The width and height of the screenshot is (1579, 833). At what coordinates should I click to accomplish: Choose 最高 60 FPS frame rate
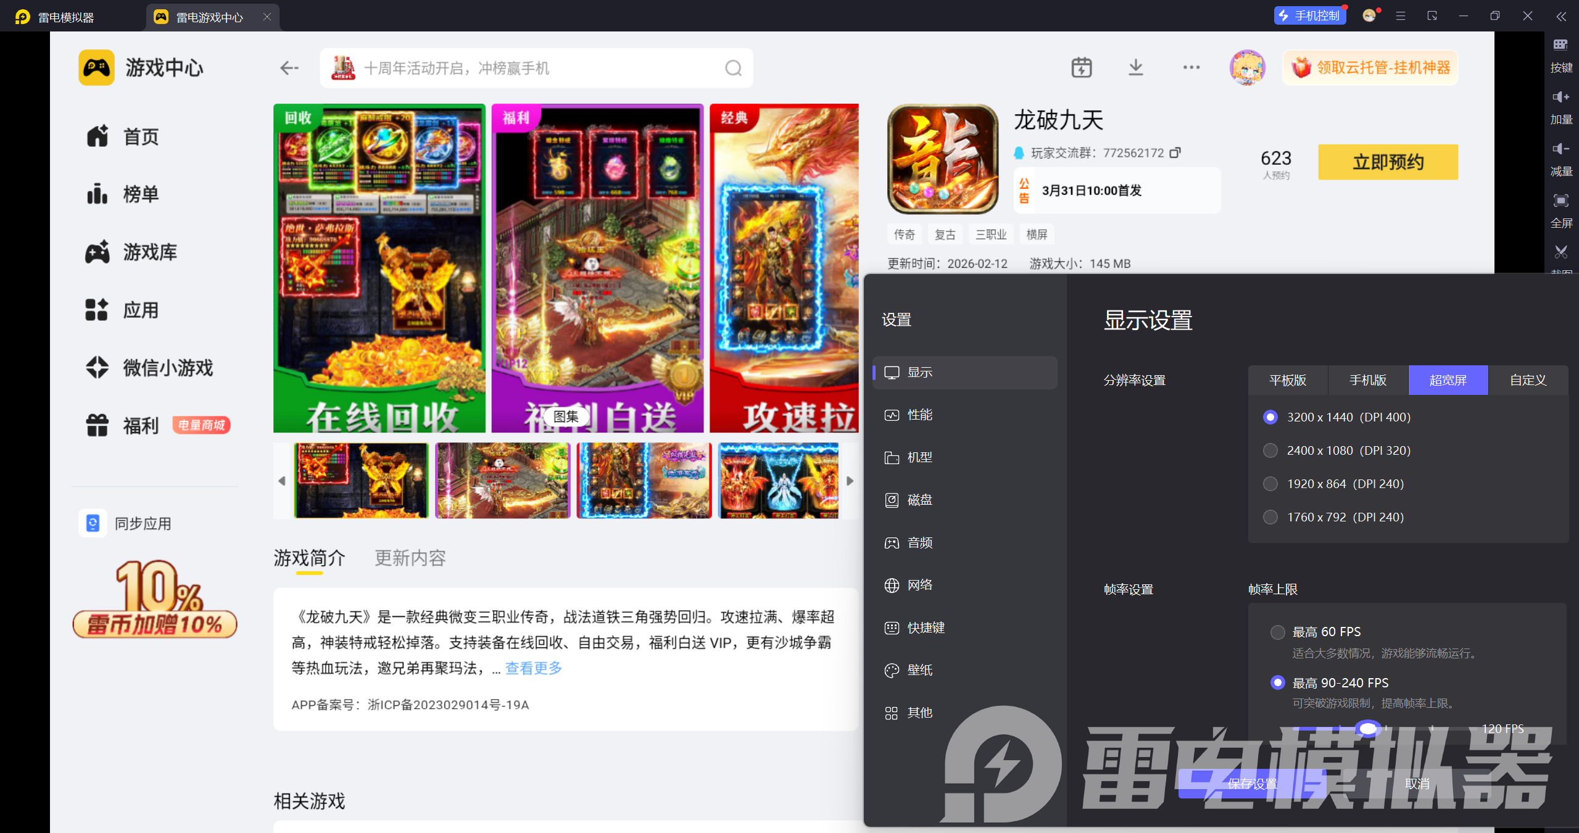1277,632
